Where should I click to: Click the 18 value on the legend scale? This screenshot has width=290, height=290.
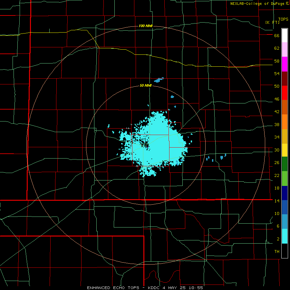pyautogui.click(x=277, y=188)
